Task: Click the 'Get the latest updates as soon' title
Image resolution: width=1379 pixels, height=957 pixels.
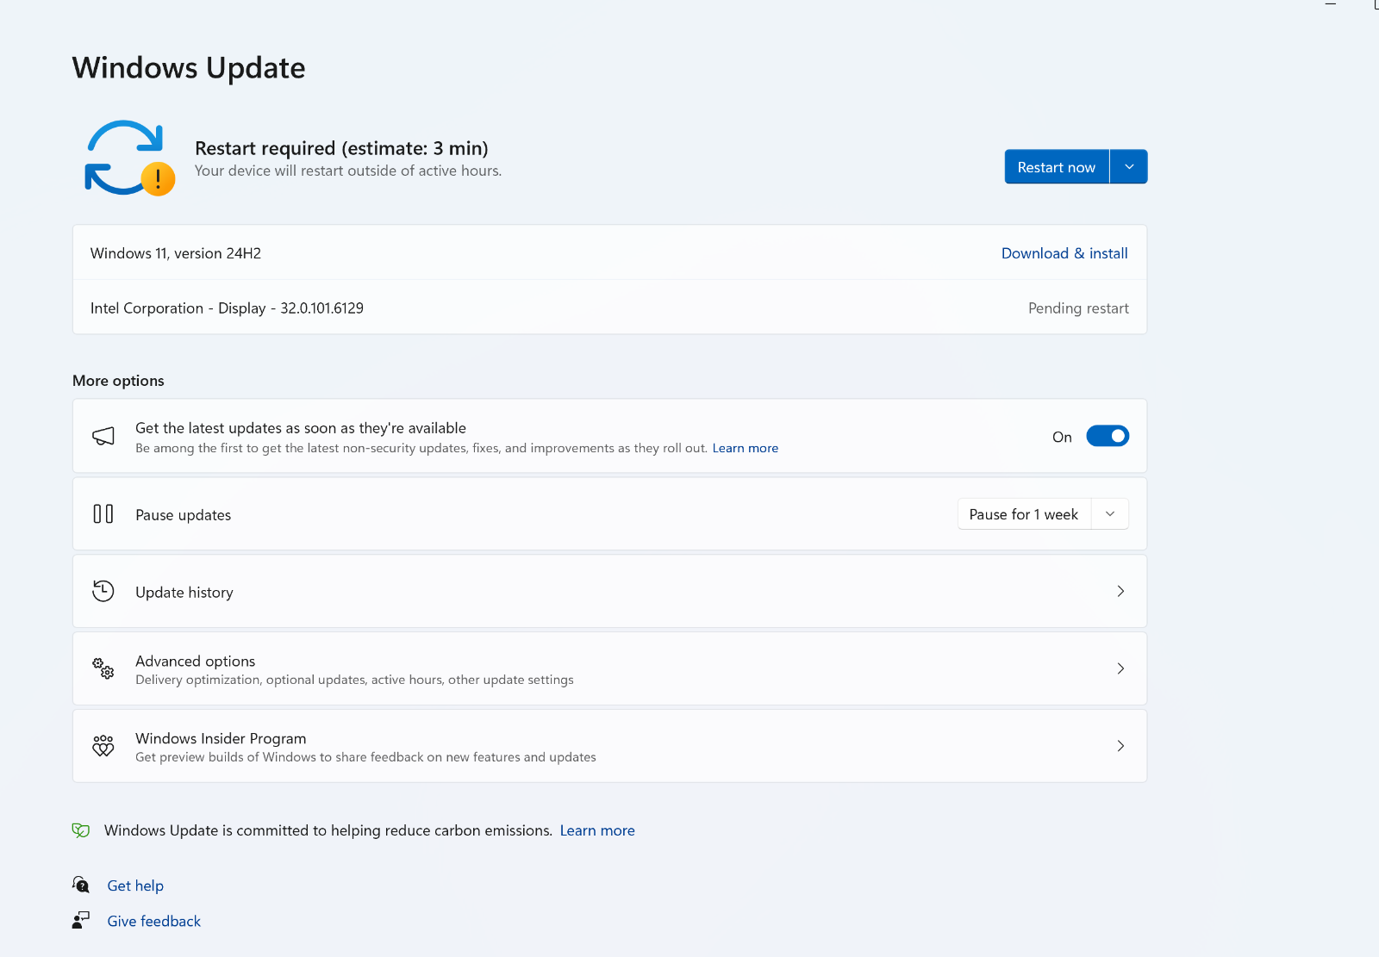Action: 301,428
